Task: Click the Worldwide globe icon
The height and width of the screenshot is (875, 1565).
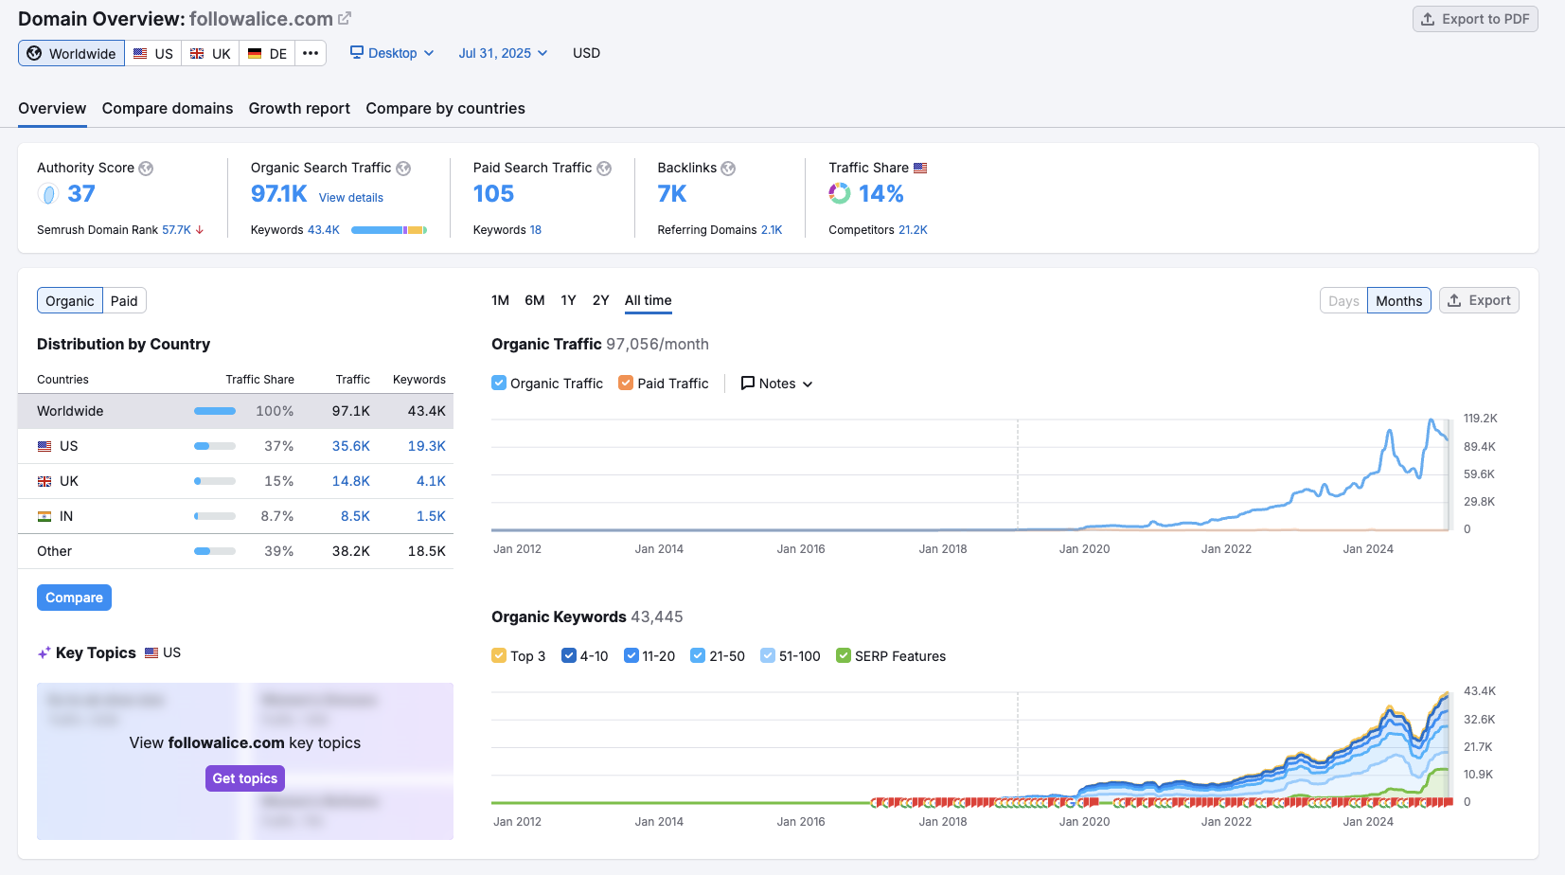Action: pyautogui.click(x=34, y=53)
